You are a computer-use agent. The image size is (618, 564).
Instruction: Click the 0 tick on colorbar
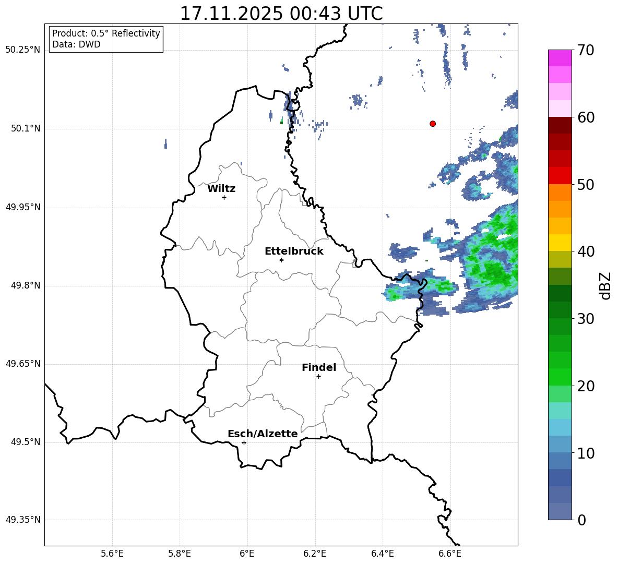coord(581,520)
